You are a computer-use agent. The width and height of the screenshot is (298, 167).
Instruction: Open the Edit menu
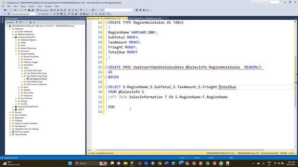pyautogui.click(x=9, y=6)
